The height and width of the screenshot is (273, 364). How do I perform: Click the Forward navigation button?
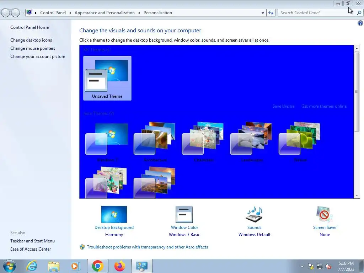(15, 13)
